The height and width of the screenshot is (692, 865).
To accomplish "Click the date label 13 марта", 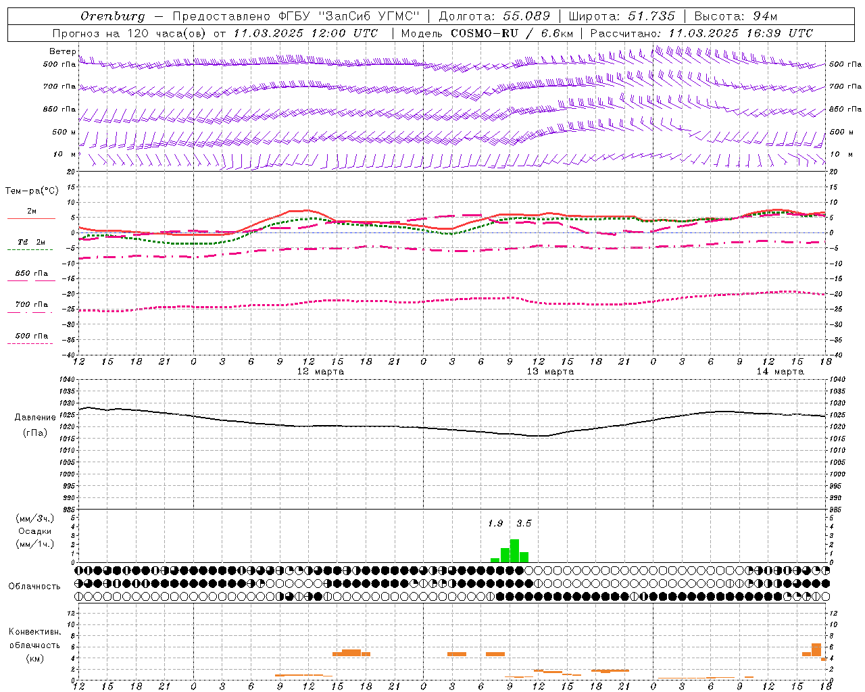I will 550,372.
